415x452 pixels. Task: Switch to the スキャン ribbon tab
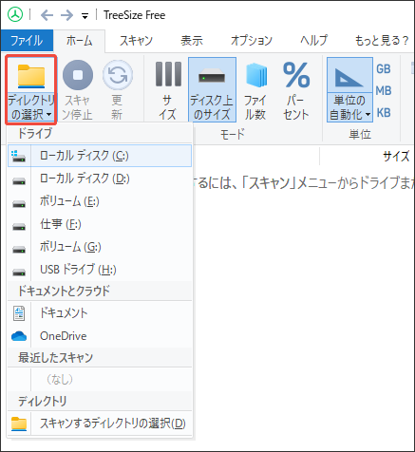click(136, 41)
